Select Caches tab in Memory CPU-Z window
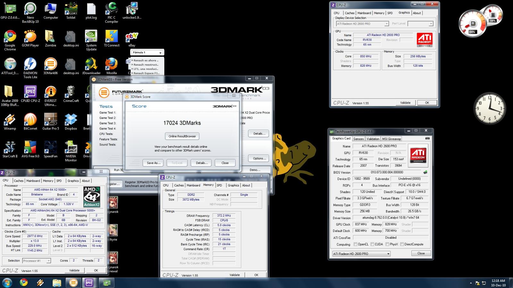Image resolution: width=513 pixels, height=288 pixels. [179, 185]
